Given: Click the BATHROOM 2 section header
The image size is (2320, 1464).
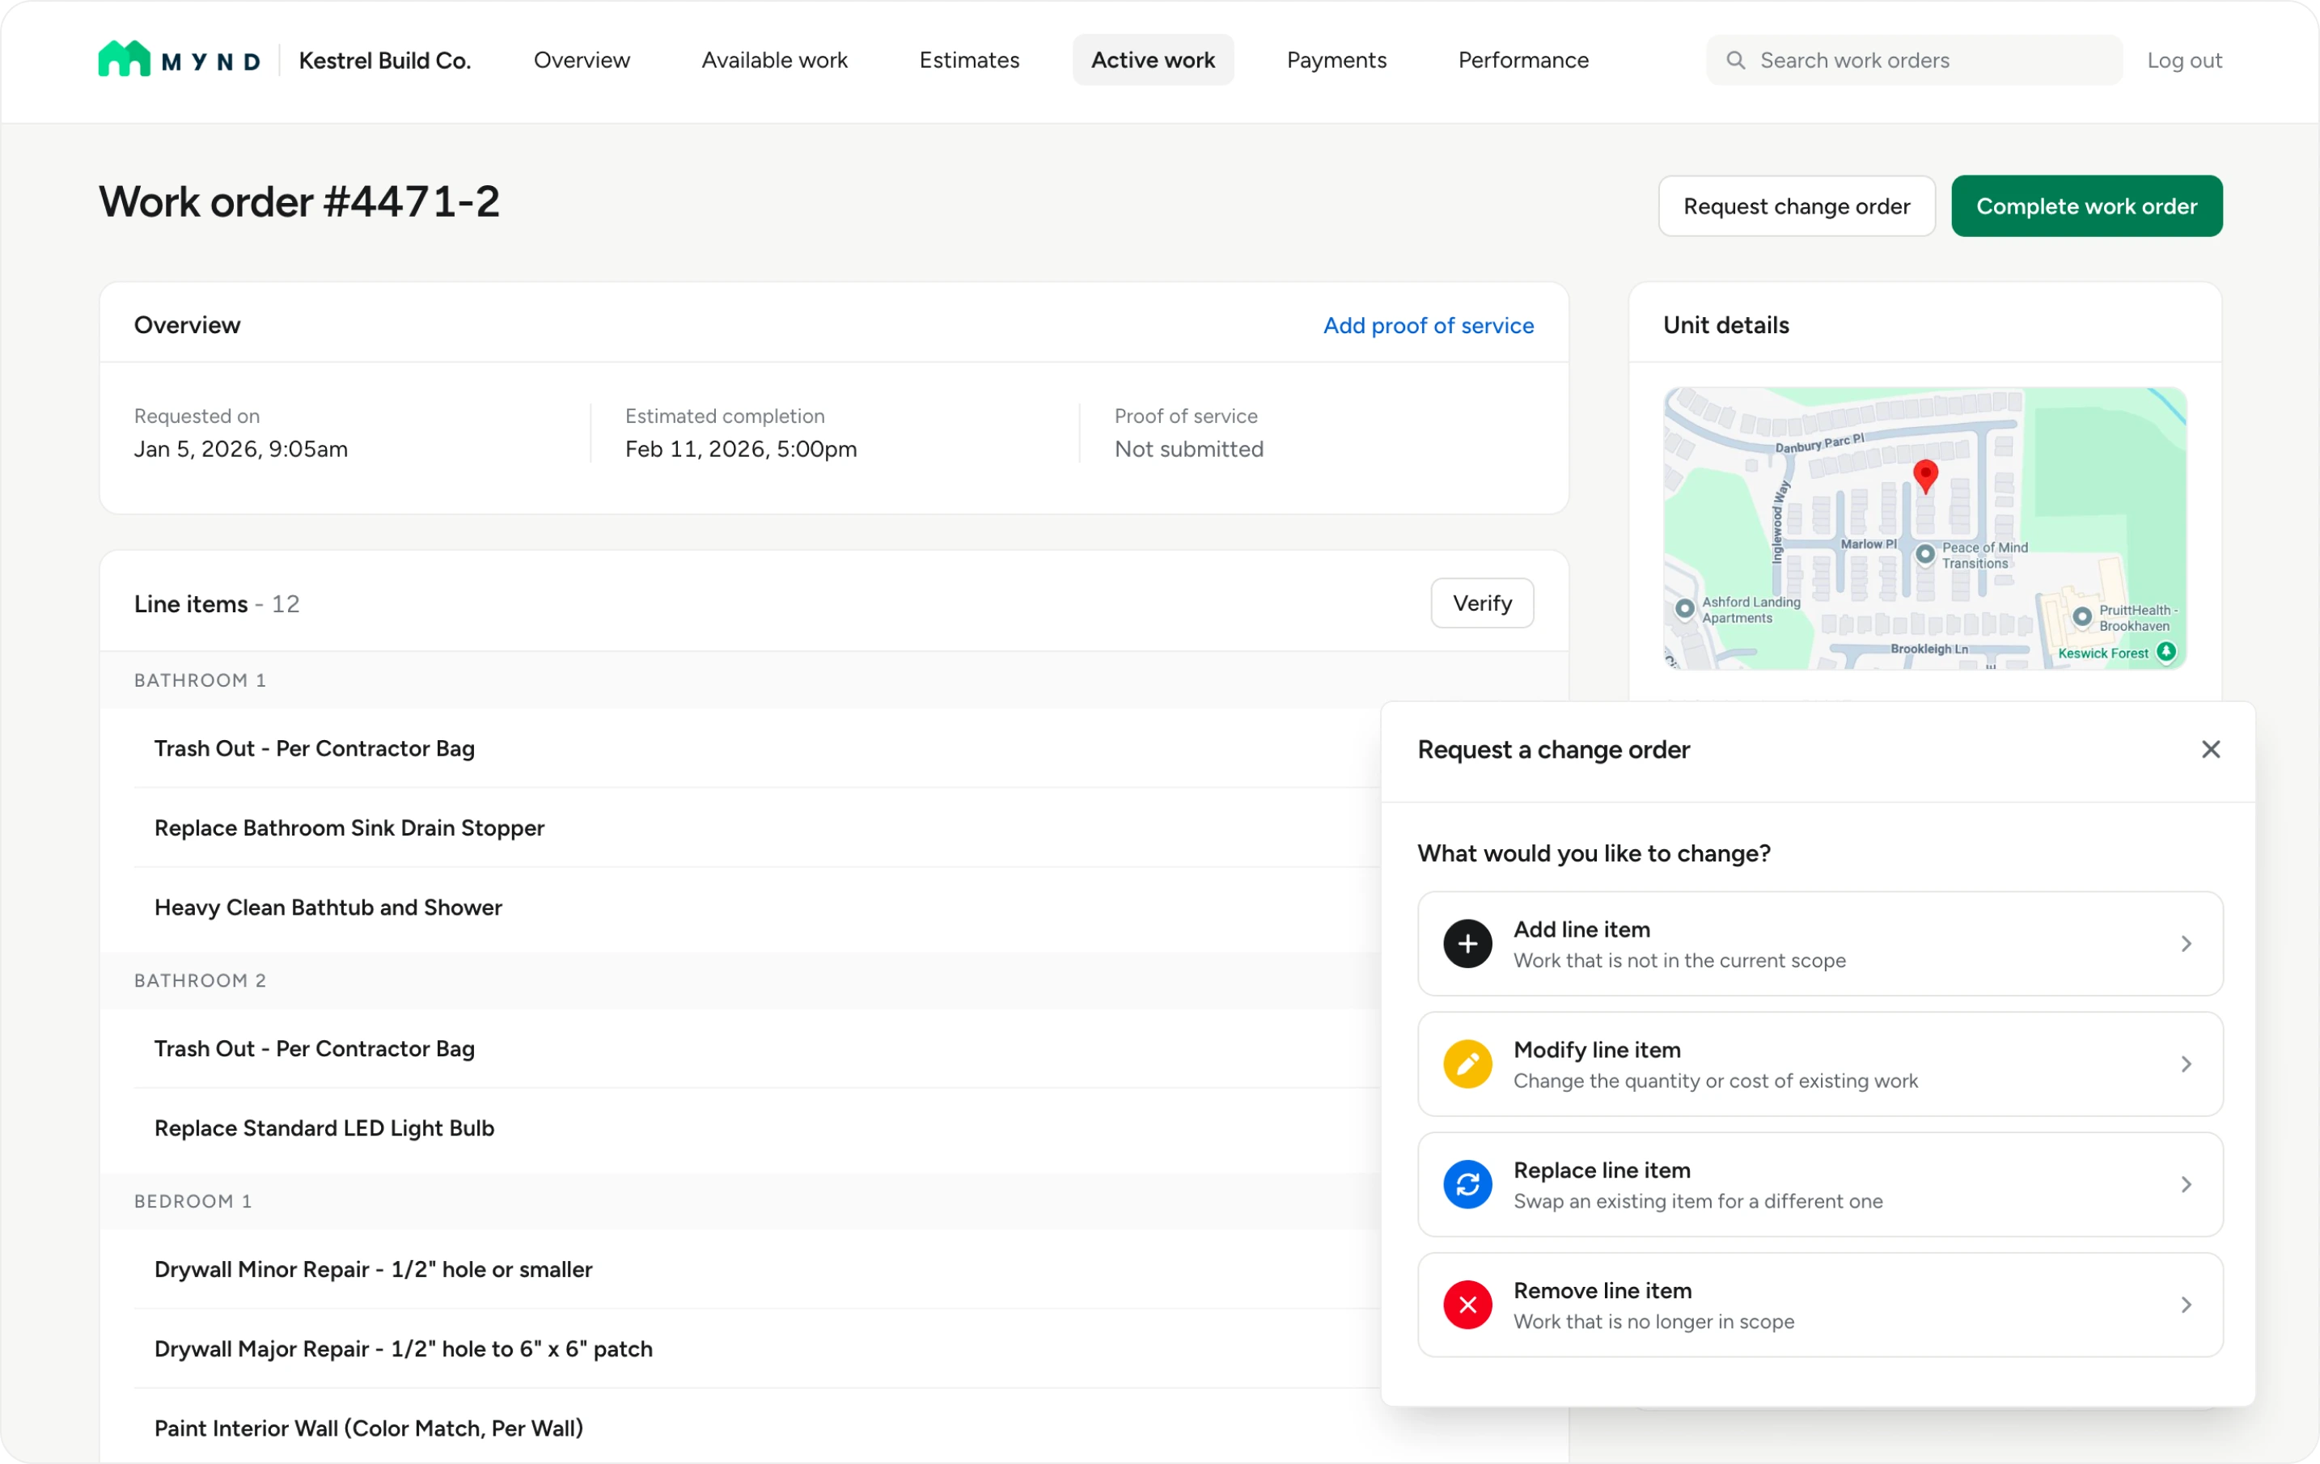Looking at the screenshot, I should tap(201, 980).
